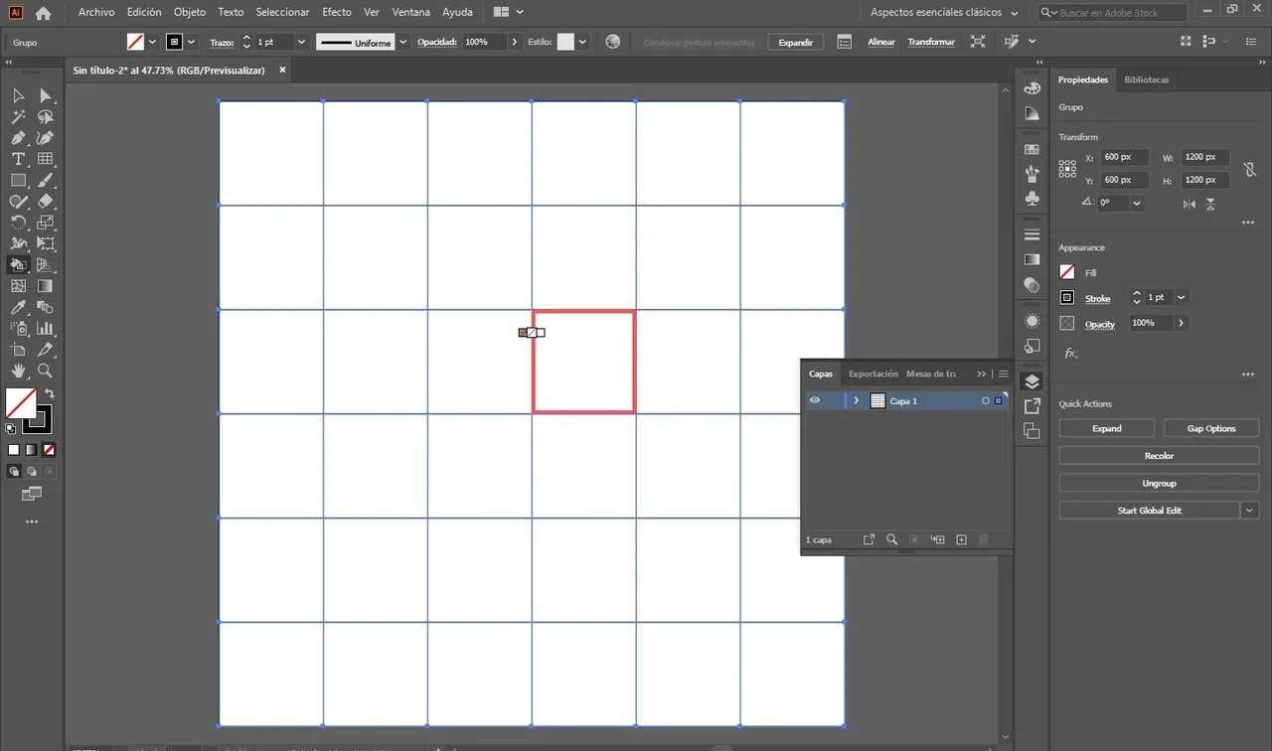Toggle constrain width and height proportions link
The image size is (1272, 751).
click(x=1249, y=169)
